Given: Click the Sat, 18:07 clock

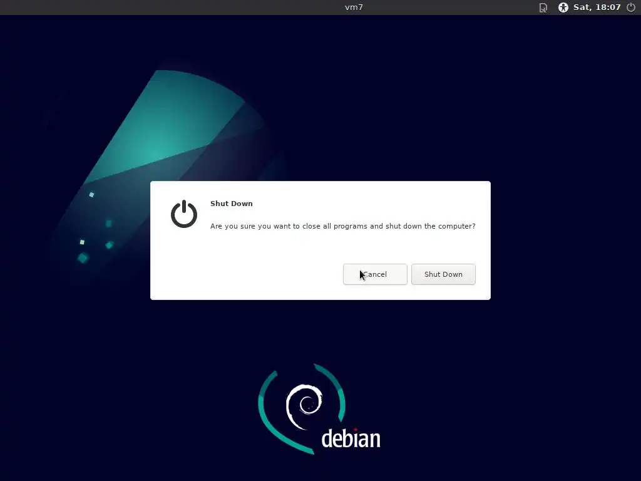Looking at the screenshot, I should (x=597, y=8).
